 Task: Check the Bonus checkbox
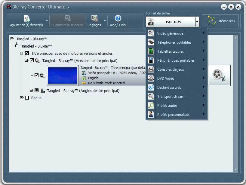coord(27,97)
